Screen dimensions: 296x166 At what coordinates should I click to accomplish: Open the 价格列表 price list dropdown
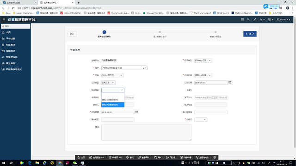point(203,75)
